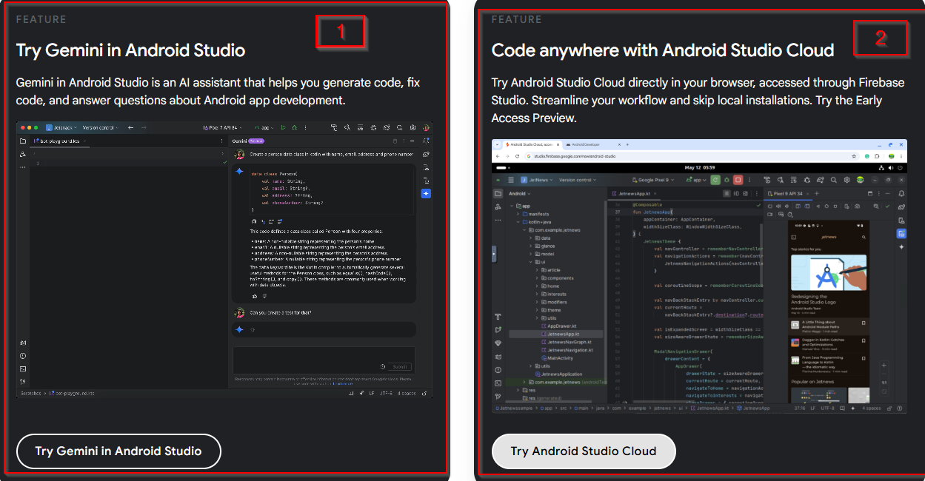Click the Android Studio logo article image in emulator
The height and width of the screenshot is (481, 925).
[x=829, y=272]
